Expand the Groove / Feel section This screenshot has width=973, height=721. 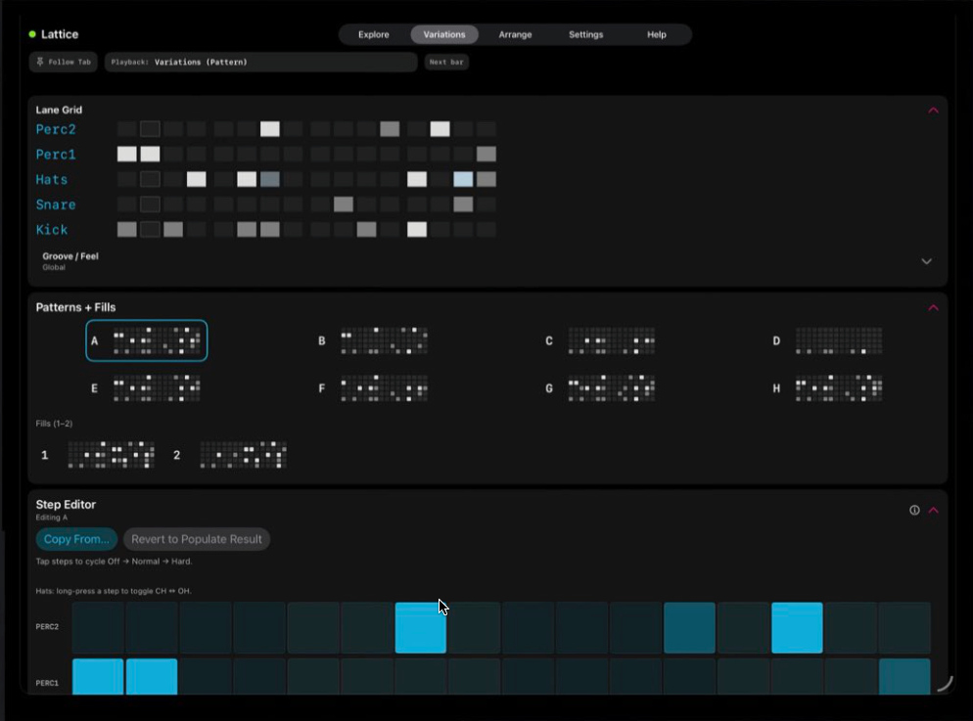point(926,261)
